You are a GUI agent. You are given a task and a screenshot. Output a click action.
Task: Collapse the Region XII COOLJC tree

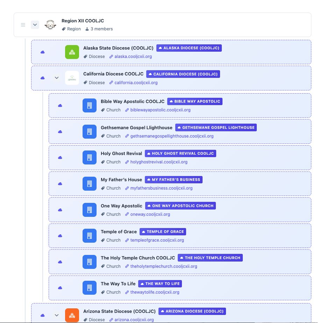click(x=35, y=25)
